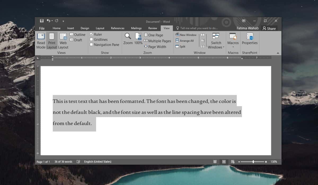Screen dimensions: 318x185
Task: Select Multiple Pages view
Action: pyautogui.click(x=157, y=41)
